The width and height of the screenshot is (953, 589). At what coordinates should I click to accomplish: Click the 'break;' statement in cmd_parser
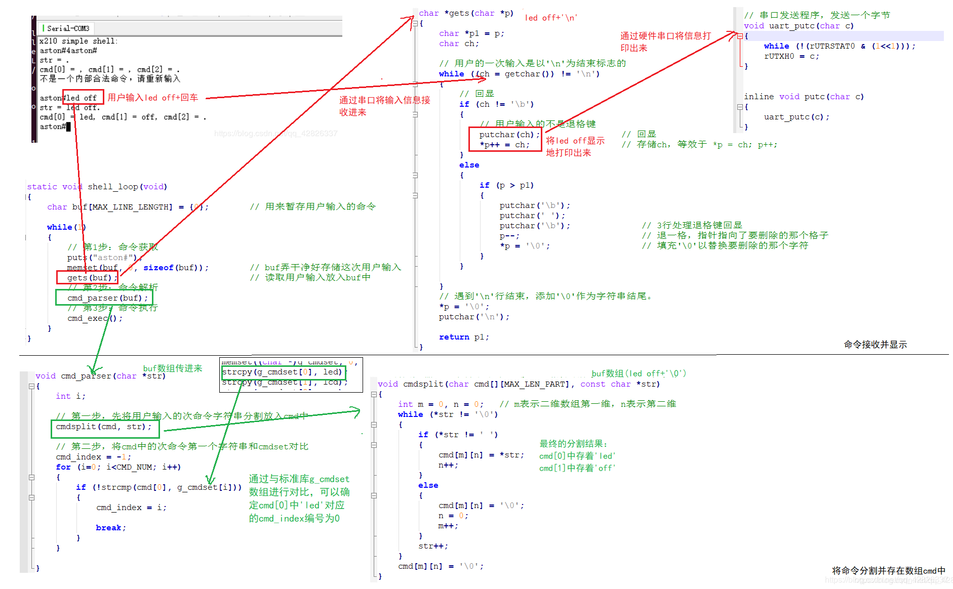coord(111,528)
